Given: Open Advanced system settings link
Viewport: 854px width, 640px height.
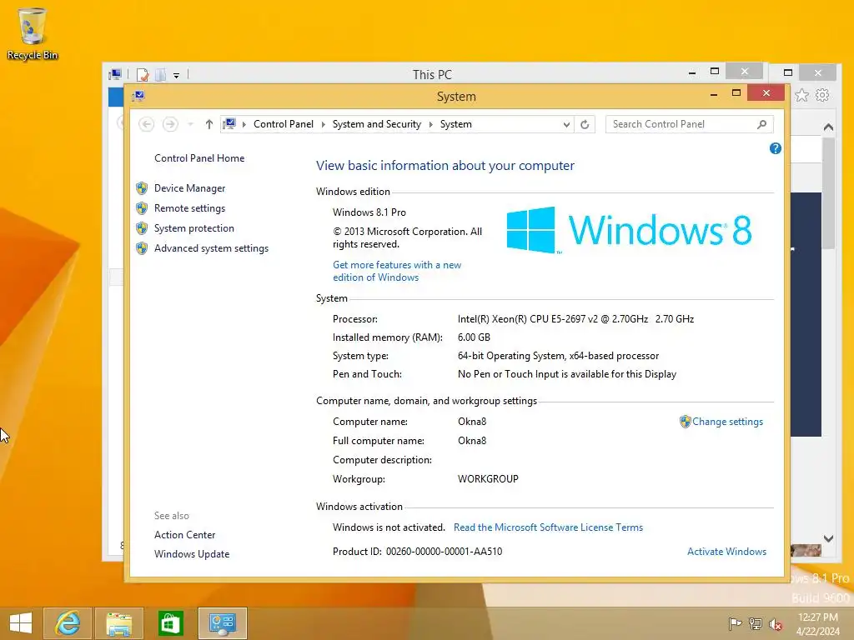Looking at the screenshot, I should (x=211, y=248).
